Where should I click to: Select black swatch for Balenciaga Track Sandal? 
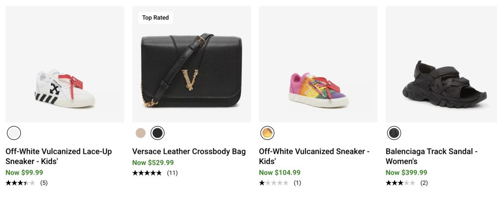click(x=394, y=133)
